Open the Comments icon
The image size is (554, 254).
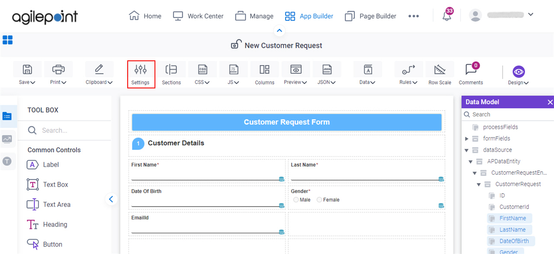click(470, 69)
